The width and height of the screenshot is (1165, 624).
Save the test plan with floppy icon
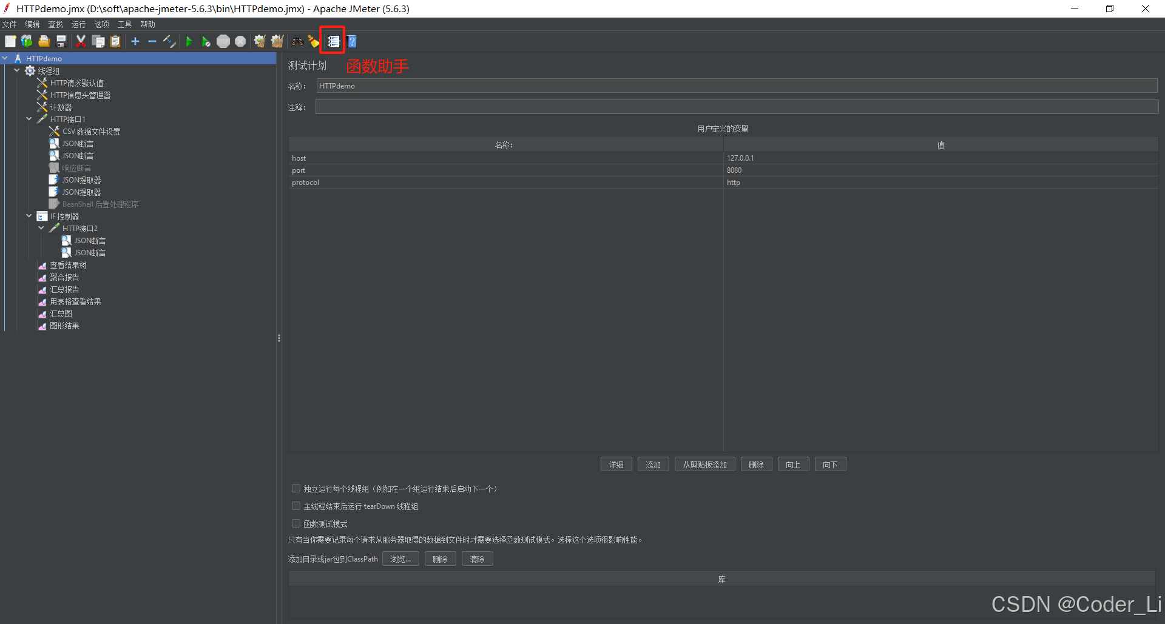[61, 41]
